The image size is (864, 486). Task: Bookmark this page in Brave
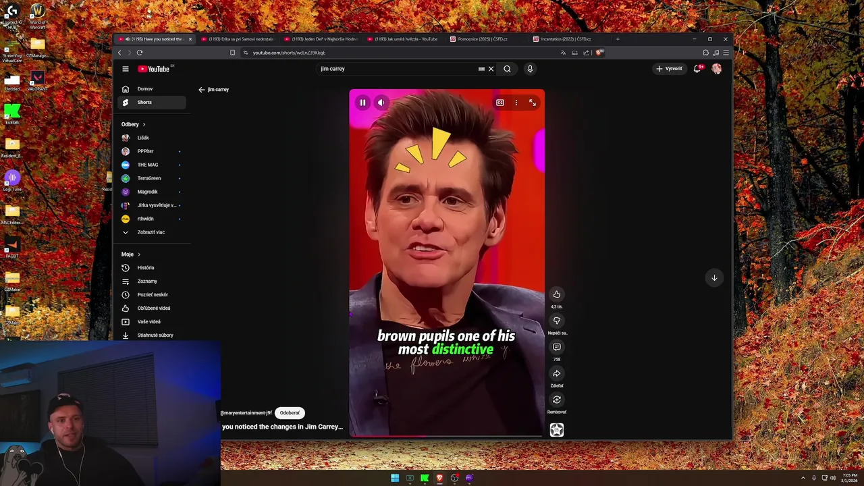(x=232, y=53)
